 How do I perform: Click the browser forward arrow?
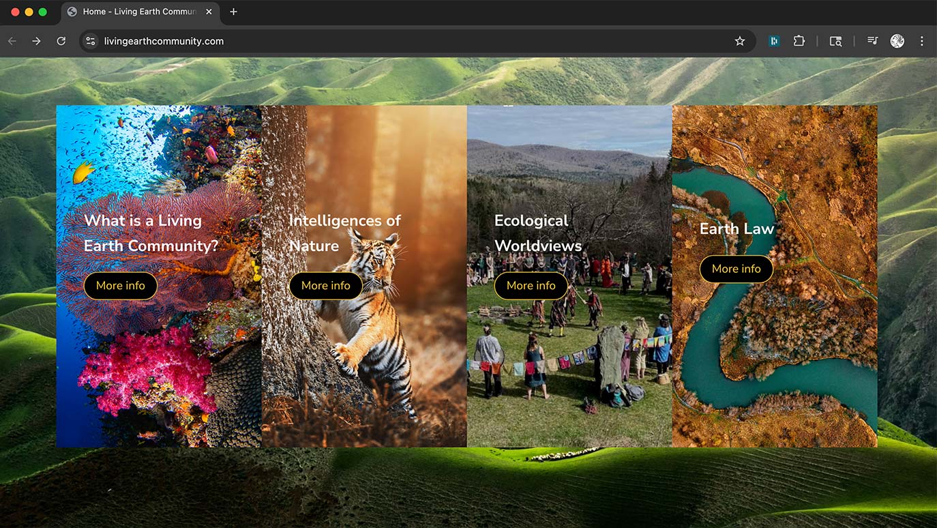36,41
